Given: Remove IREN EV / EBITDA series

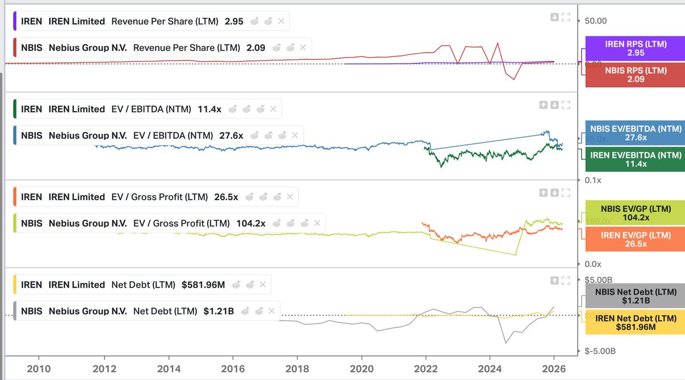Looking at the screenshot, I should (273, 109).
